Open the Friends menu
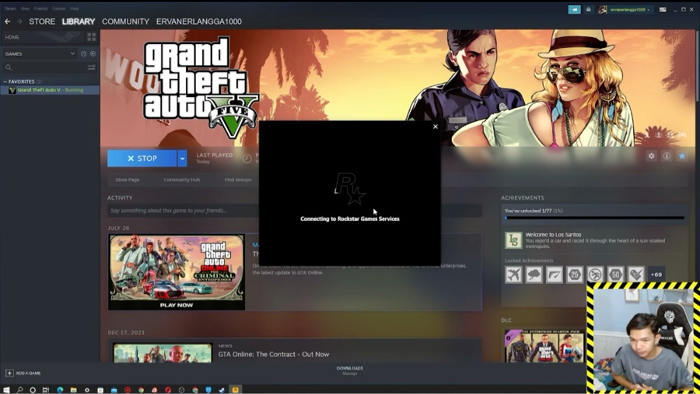The height and width of the screenshot is (394, 700). click(41, 8)
